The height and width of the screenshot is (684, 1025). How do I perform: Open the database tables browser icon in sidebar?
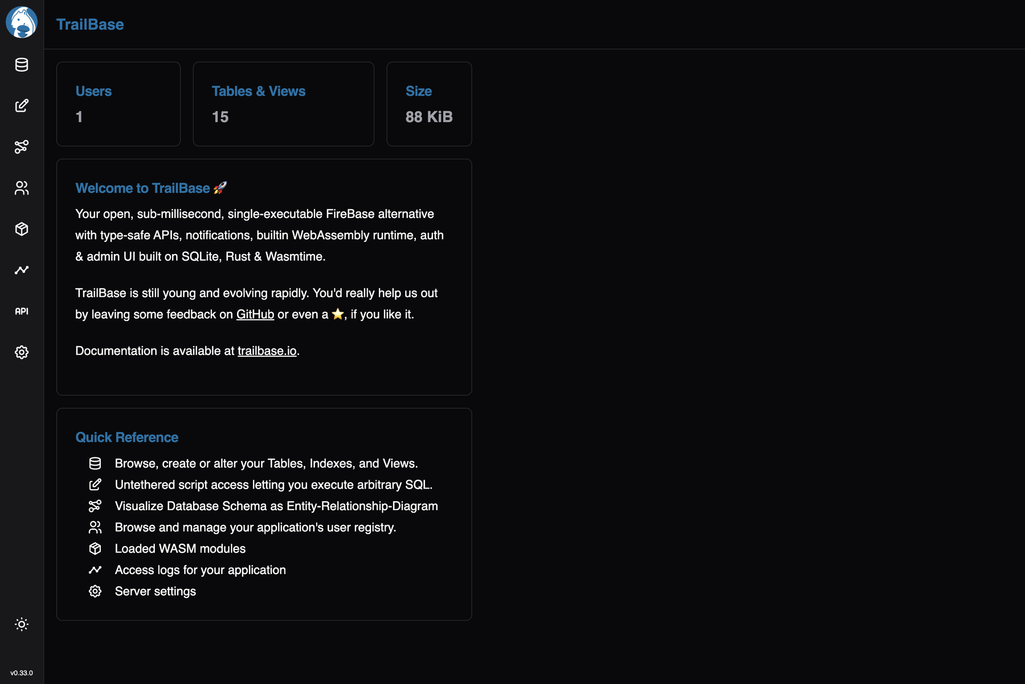[x=21, y=65]
